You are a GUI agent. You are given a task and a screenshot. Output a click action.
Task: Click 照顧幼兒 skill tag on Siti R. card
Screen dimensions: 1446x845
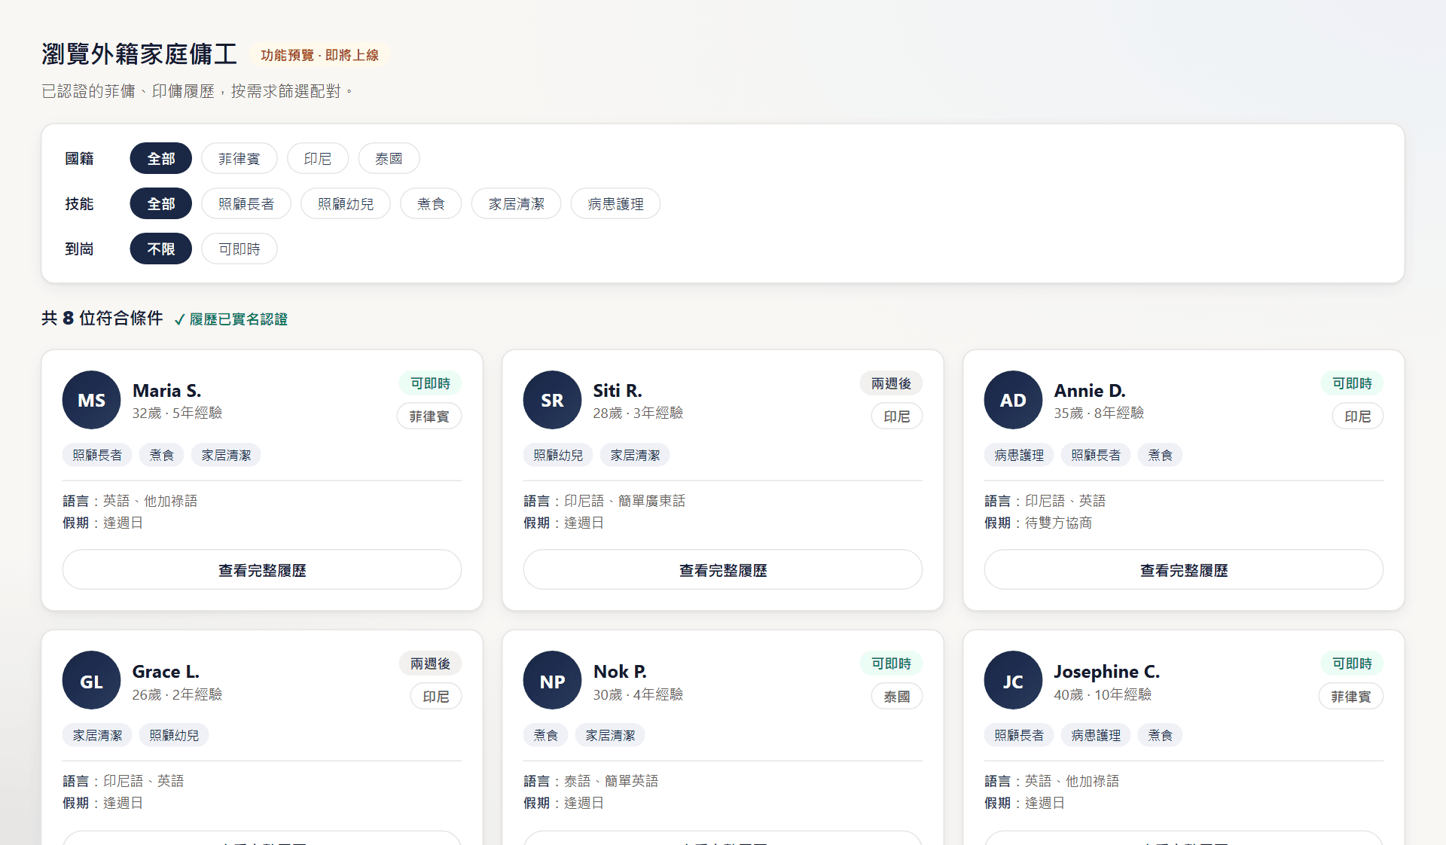[558, 455]
